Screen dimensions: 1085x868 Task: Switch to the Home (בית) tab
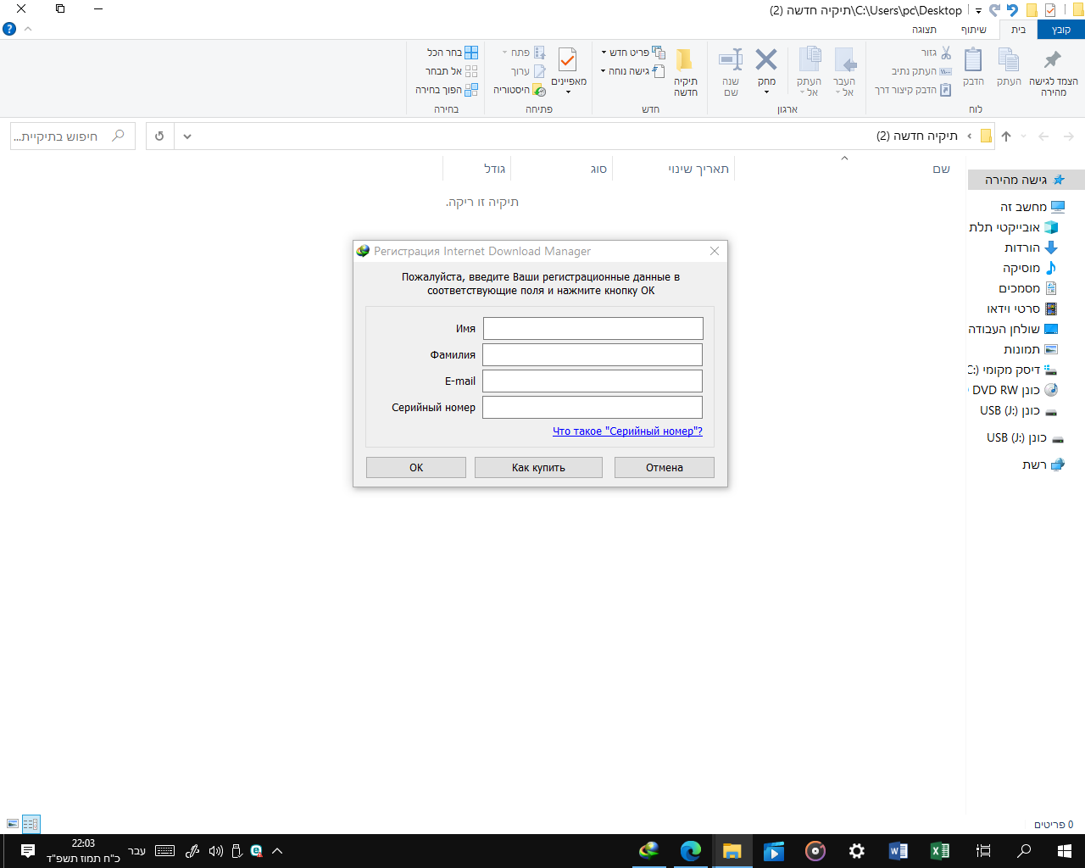click(x=1018, y=30)
